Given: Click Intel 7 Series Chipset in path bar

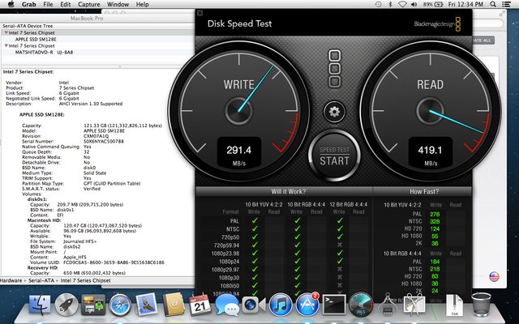Looking at the screenshot, I should 85,281.
